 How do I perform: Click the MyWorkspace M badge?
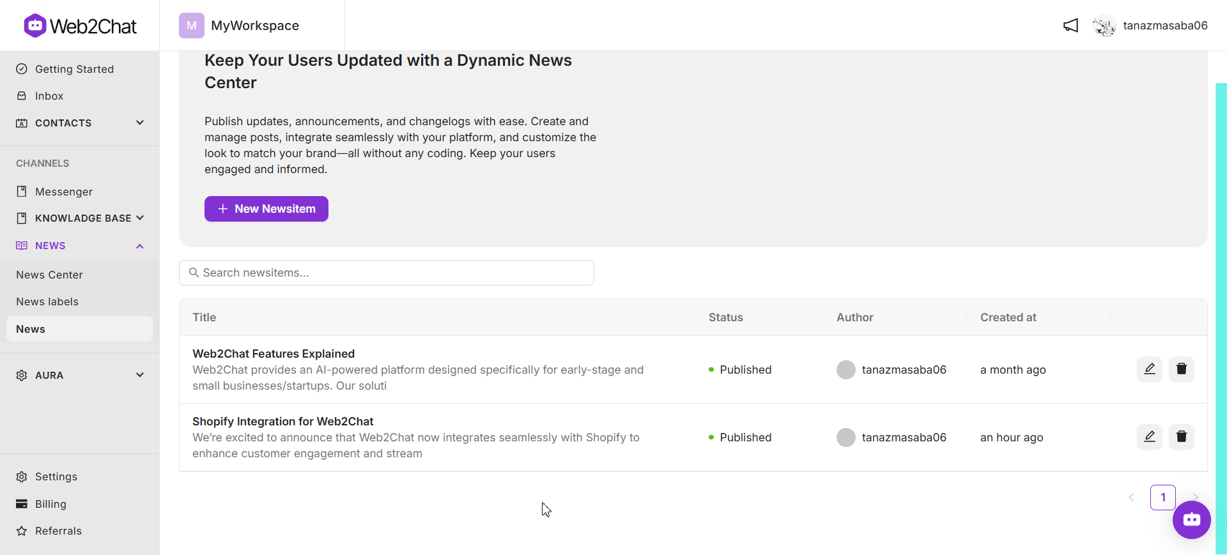[192, 26]
